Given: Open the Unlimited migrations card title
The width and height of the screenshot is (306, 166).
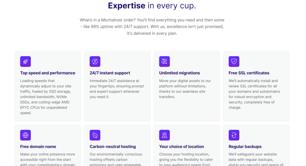Looking at the screenshot, I should pos(179,73).
